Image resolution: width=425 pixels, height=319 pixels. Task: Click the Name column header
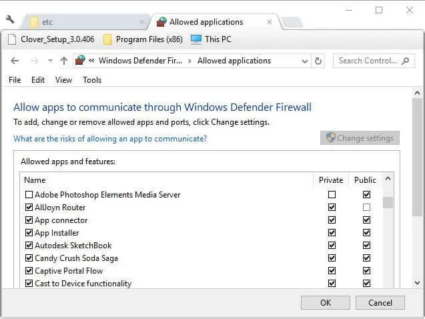(x=167, y=180)
